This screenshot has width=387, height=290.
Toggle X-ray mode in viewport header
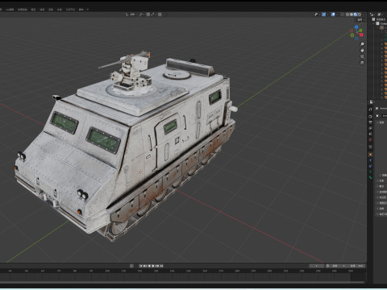point(343,14)
